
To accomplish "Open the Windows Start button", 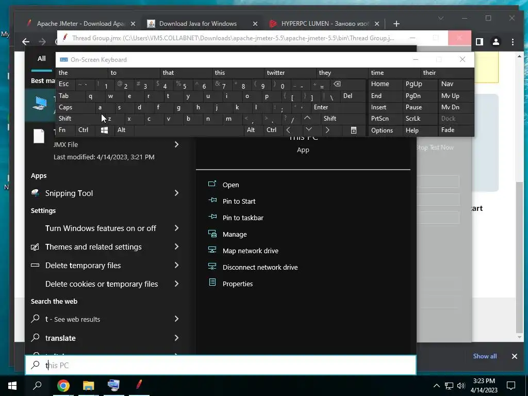I will [12, 386].
